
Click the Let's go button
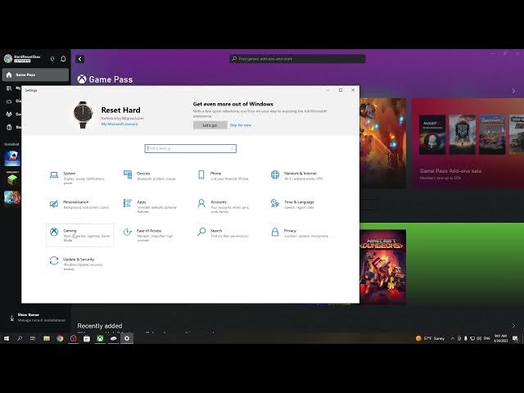[x=210, y=125]
